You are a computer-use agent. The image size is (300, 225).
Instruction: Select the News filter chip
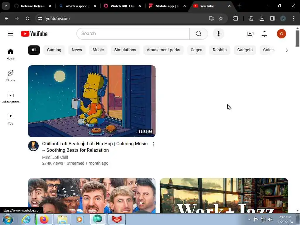pyautogui.click(x=77, y=50)
